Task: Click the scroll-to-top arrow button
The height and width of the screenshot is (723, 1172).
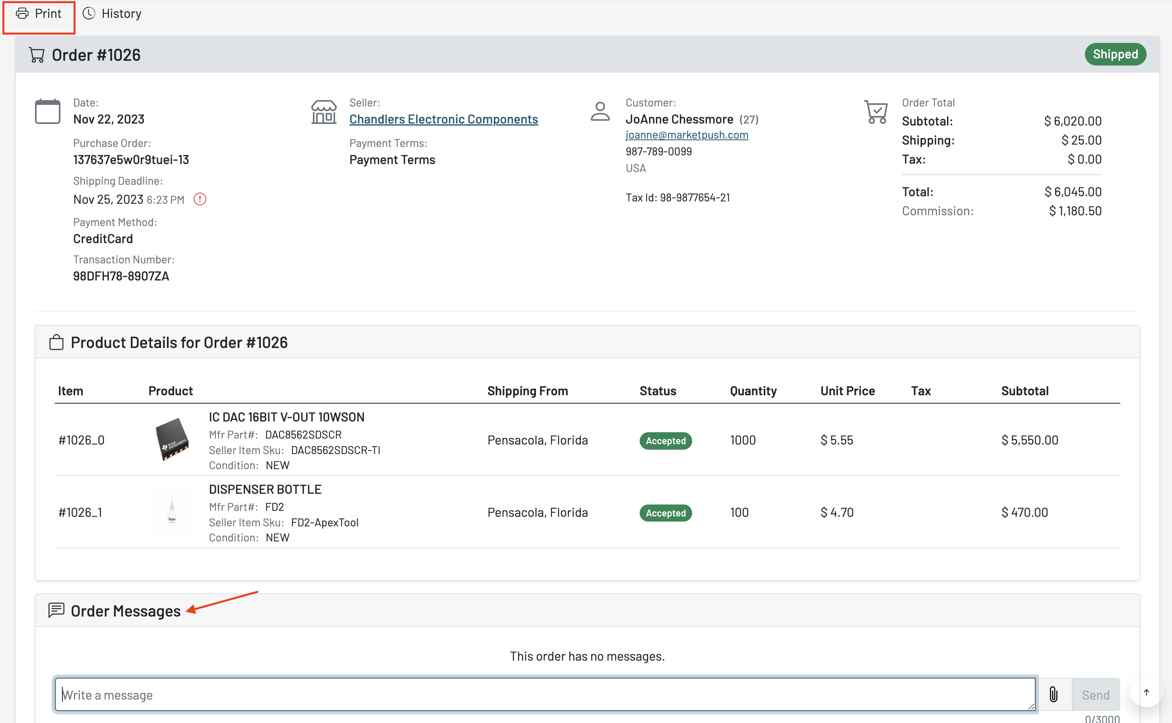Action: [1146, 692]
